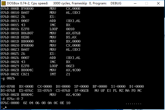Select the instruction at address 076D:0010
The image size is (165, 110).
pos(41,13)
